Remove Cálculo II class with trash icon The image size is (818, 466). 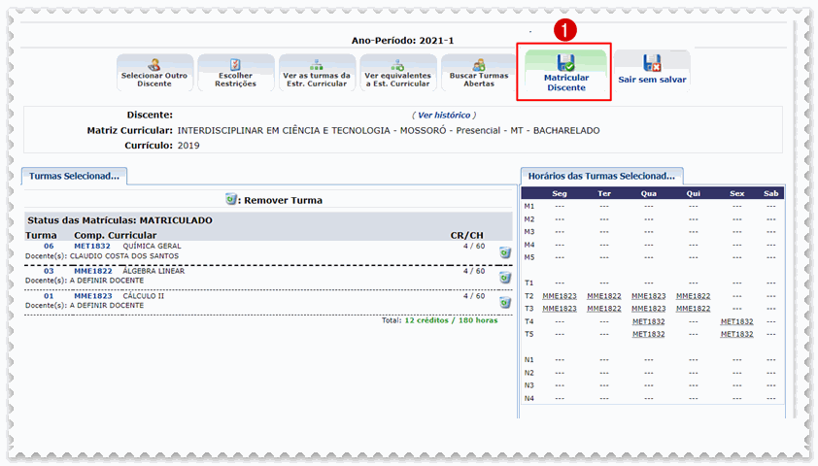505,301
